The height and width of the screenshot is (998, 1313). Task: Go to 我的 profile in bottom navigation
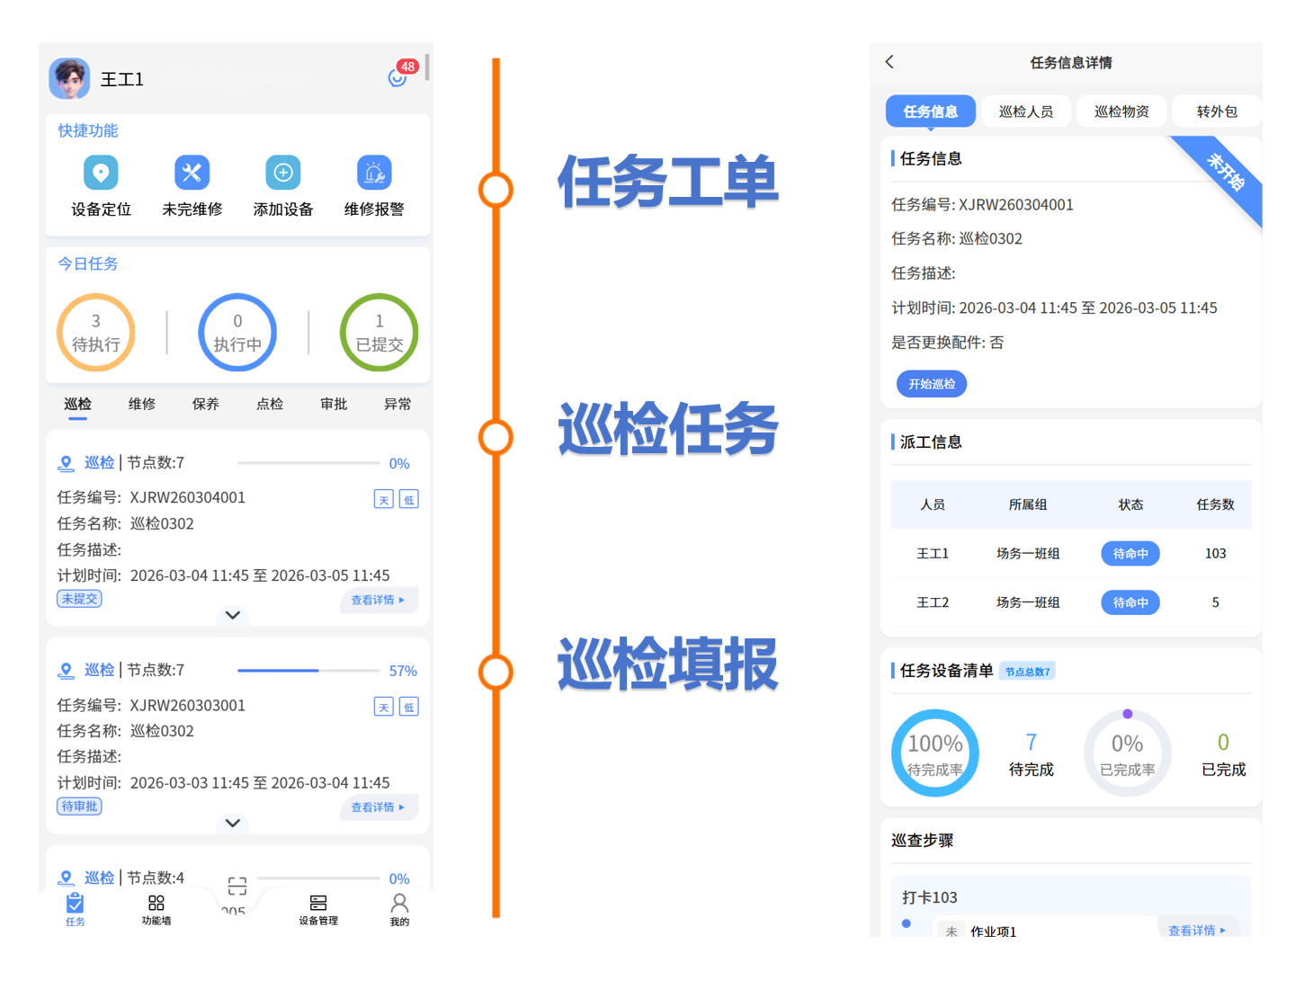point(399,908)
